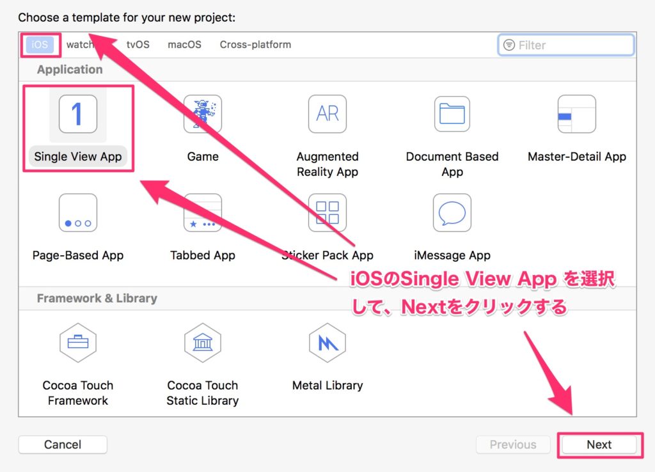This screenshot has height=472, width=655.
Task: Click the "Document Based App" label
Action: 452,164
